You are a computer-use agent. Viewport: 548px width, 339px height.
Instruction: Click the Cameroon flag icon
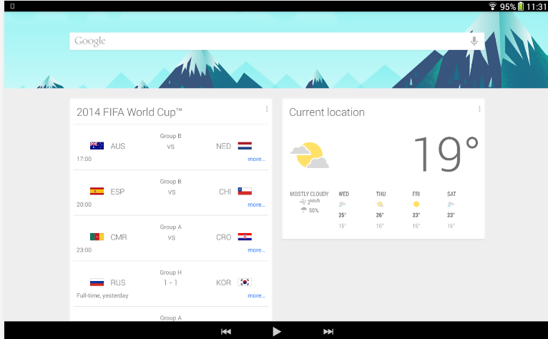[x=97, y=237]
